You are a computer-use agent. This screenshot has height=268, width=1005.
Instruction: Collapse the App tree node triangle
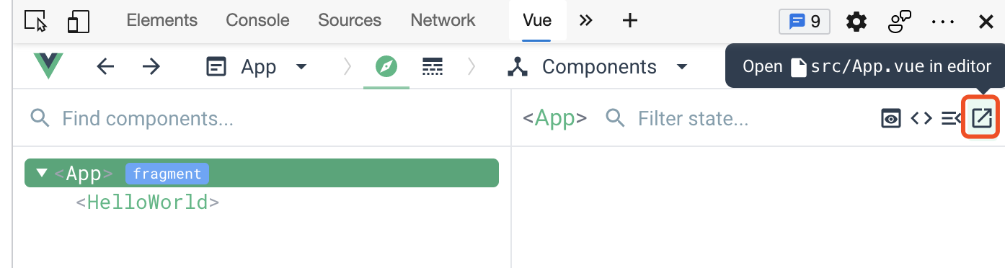point(42,173)
